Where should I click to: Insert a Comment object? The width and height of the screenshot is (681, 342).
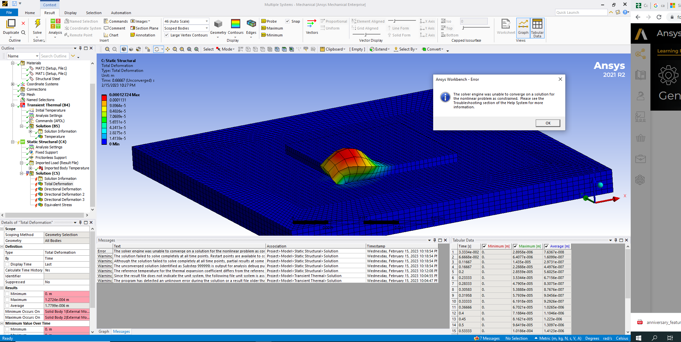[114, 28]
